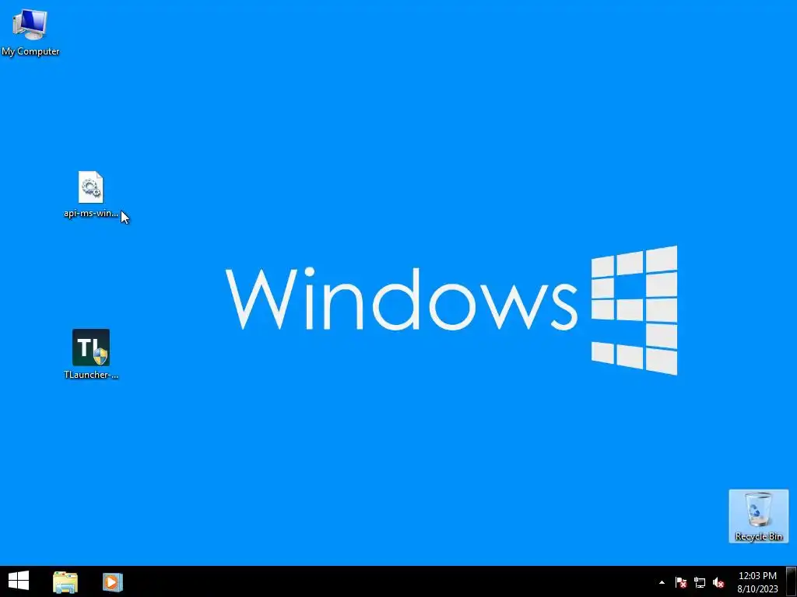Click the Show desktop button strip
The width and height of the screenshot is (797, 597).
pyautogui.click(x=792, y=581)
